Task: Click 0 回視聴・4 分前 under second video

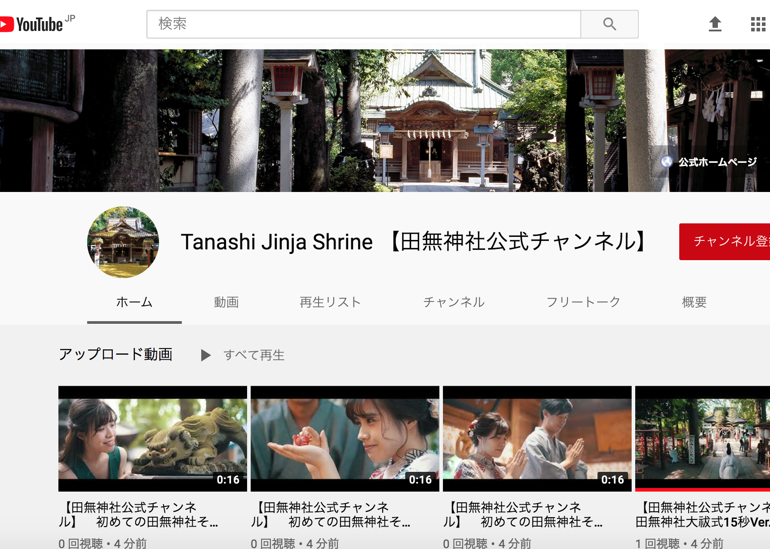Action: point(295,543)
